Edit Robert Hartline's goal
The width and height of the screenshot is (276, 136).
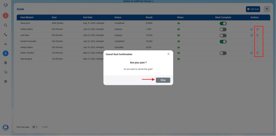pyautogui.click(x=252, y=53)
